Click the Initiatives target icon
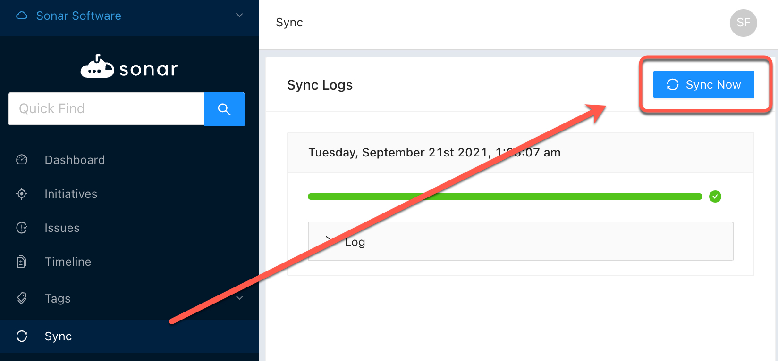Viewport: 778px width, 361px height. (x=22, y=194)
